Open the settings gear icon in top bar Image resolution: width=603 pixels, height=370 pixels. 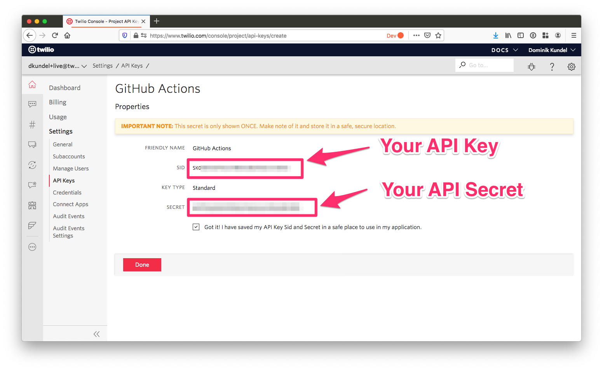click(x=572, y=66)
